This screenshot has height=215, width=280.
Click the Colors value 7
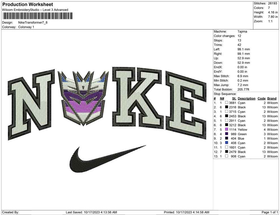pos(269,8)
